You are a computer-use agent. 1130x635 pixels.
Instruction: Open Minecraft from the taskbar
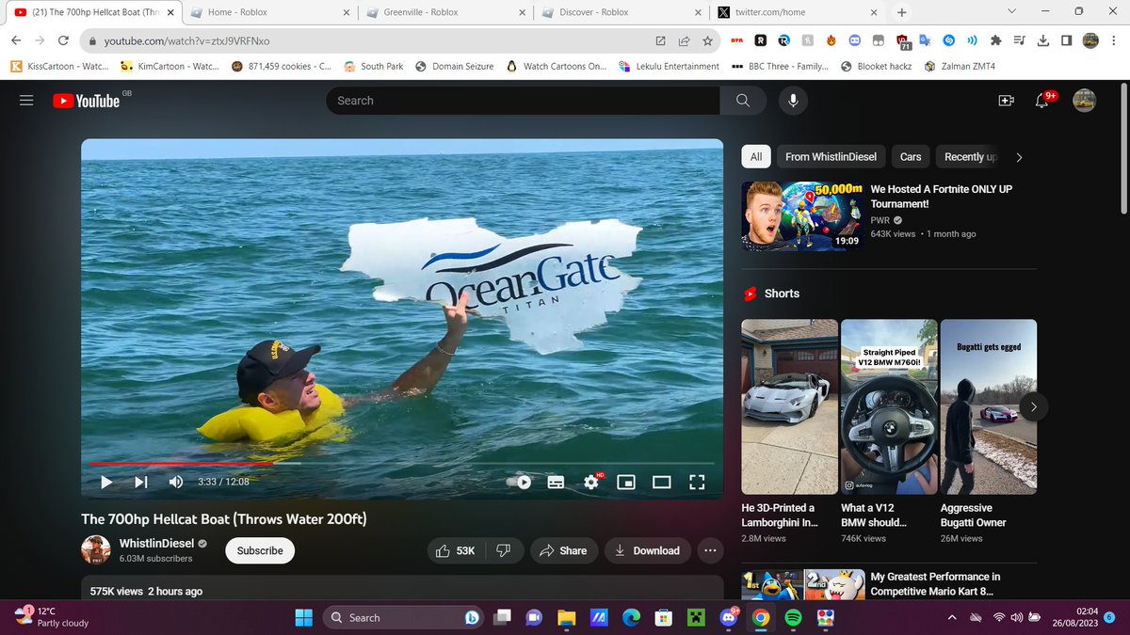pos(696,617)
